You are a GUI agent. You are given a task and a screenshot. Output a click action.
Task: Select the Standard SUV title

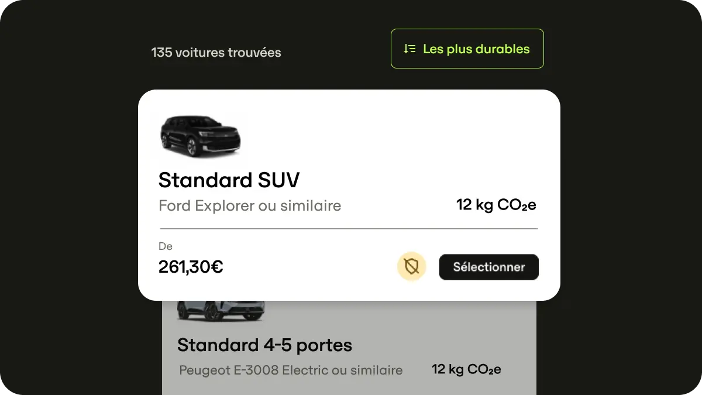229,180
